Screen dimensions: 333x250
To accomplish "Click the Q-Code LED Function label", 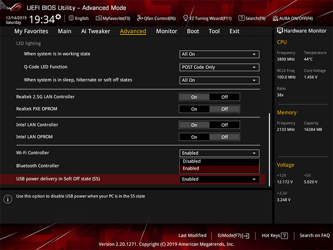I will click(45, 67).
